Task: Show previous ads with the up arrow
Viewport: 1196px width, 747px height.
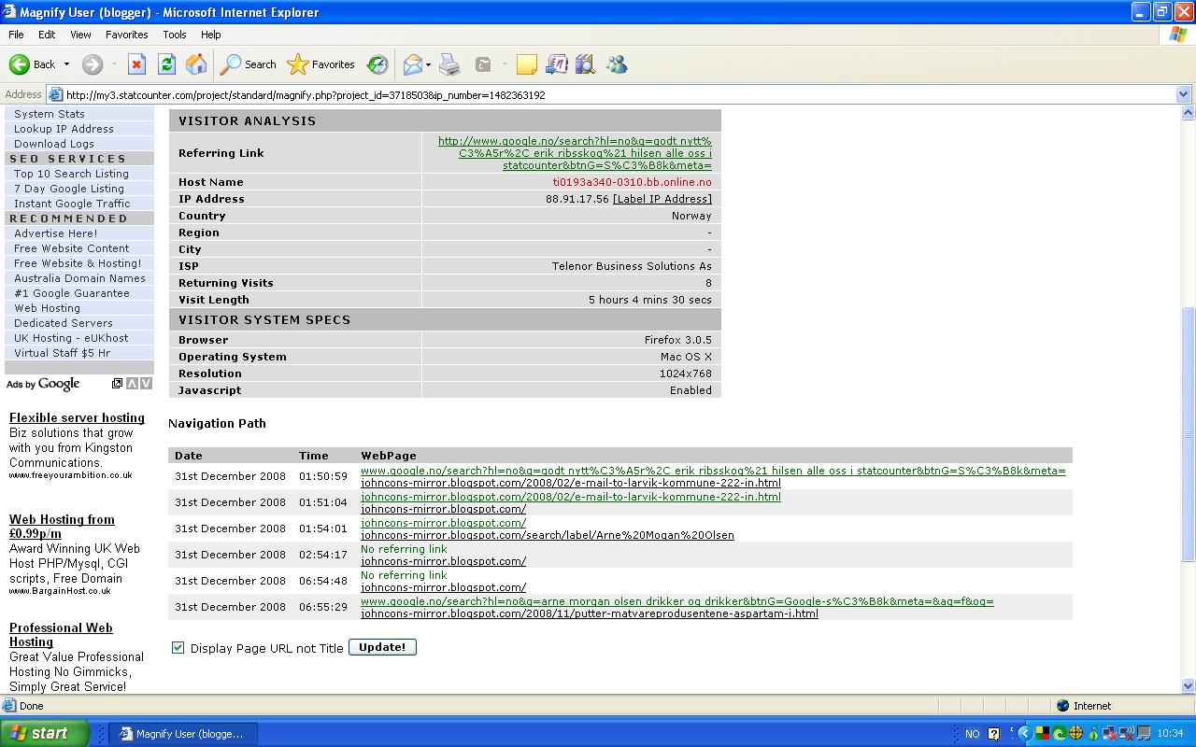Action: [x=132, y=384]
